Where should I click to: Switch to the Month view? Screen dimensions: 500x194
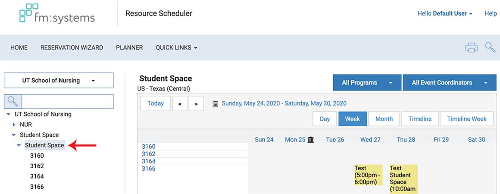coord(384,119)
